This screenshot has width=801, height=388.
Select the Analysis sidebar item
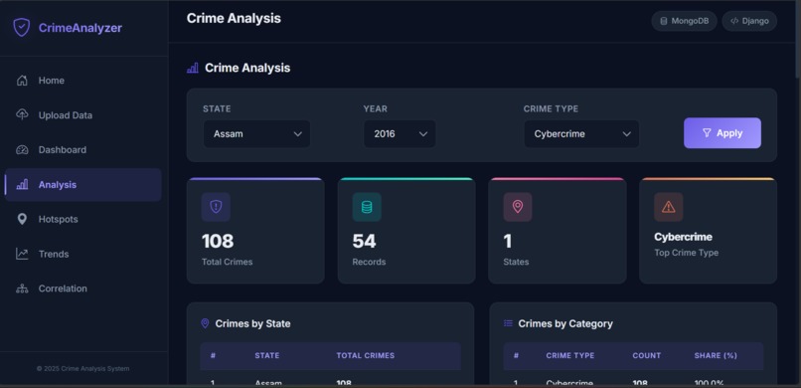click(83, 184)
